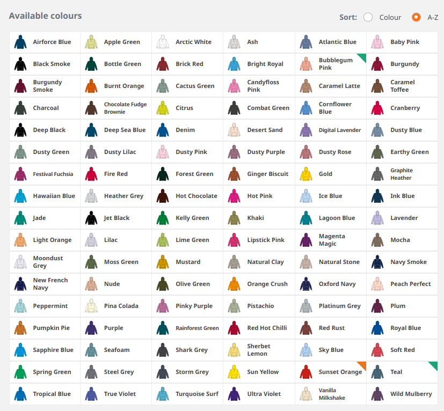Switch sorting to Colour
Image resolution: width=444 pixels, height=411 pixels.
(368, 17)
